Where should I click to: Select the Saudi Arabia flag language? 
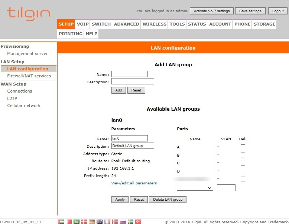[76, 222]
